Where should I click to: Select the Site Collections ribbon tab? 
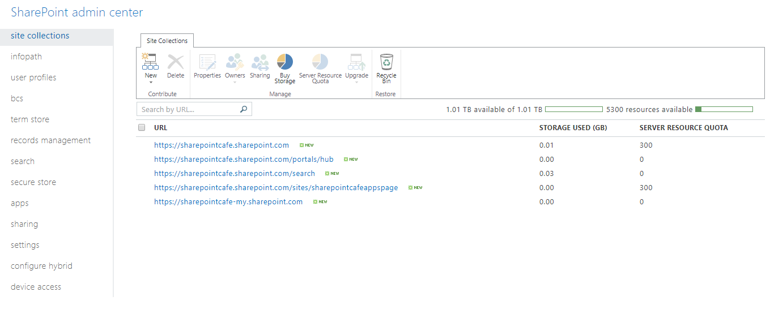click(167, 41)
